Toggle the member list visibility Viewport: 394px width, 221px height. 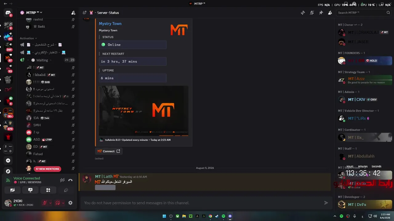(x=330, y=13)
